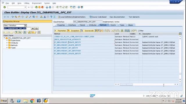
Task: Click the blue Help question-mark icon
Action: coord(79,7)
